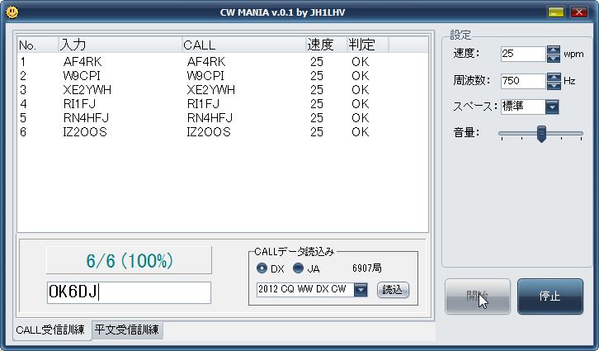Increase frequency with the Hz up arrow
Viewport: 599px width, 351px height.
click(x=554, y=77)
